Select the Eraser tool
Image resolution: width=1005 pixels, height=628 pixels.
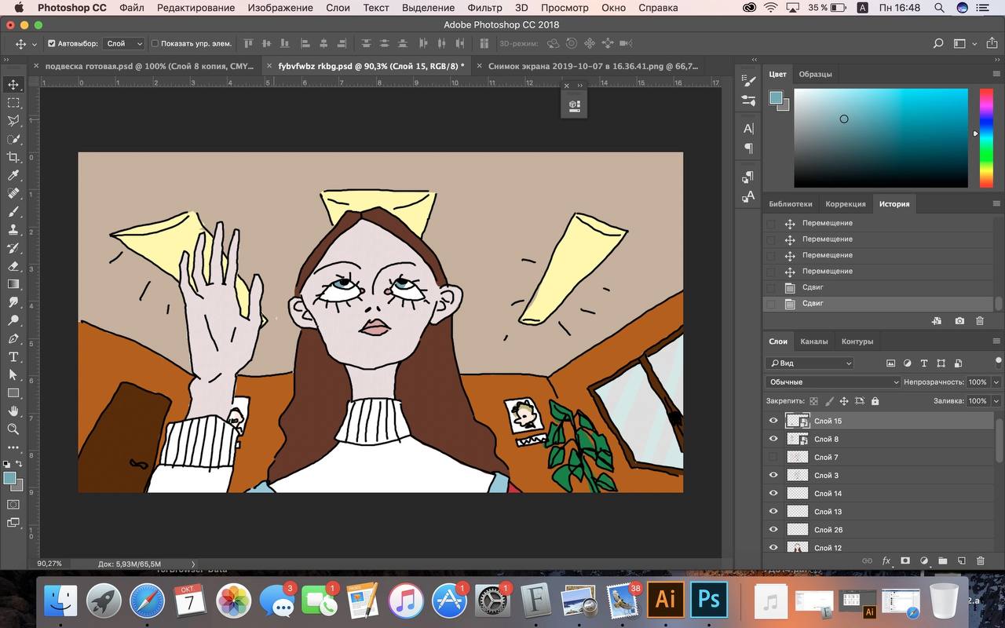tap(13, 266)
